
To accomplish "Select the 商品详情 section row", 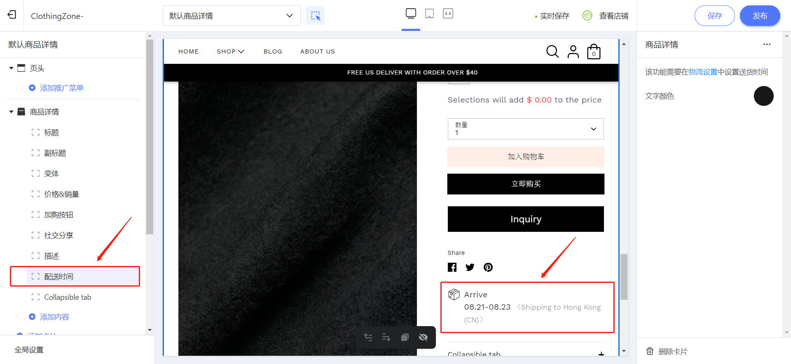I will (x=44, y=112).
